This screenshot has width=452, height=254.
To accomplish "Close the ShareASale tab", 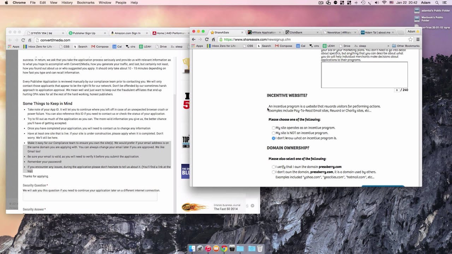I will (x=242, y=32).
